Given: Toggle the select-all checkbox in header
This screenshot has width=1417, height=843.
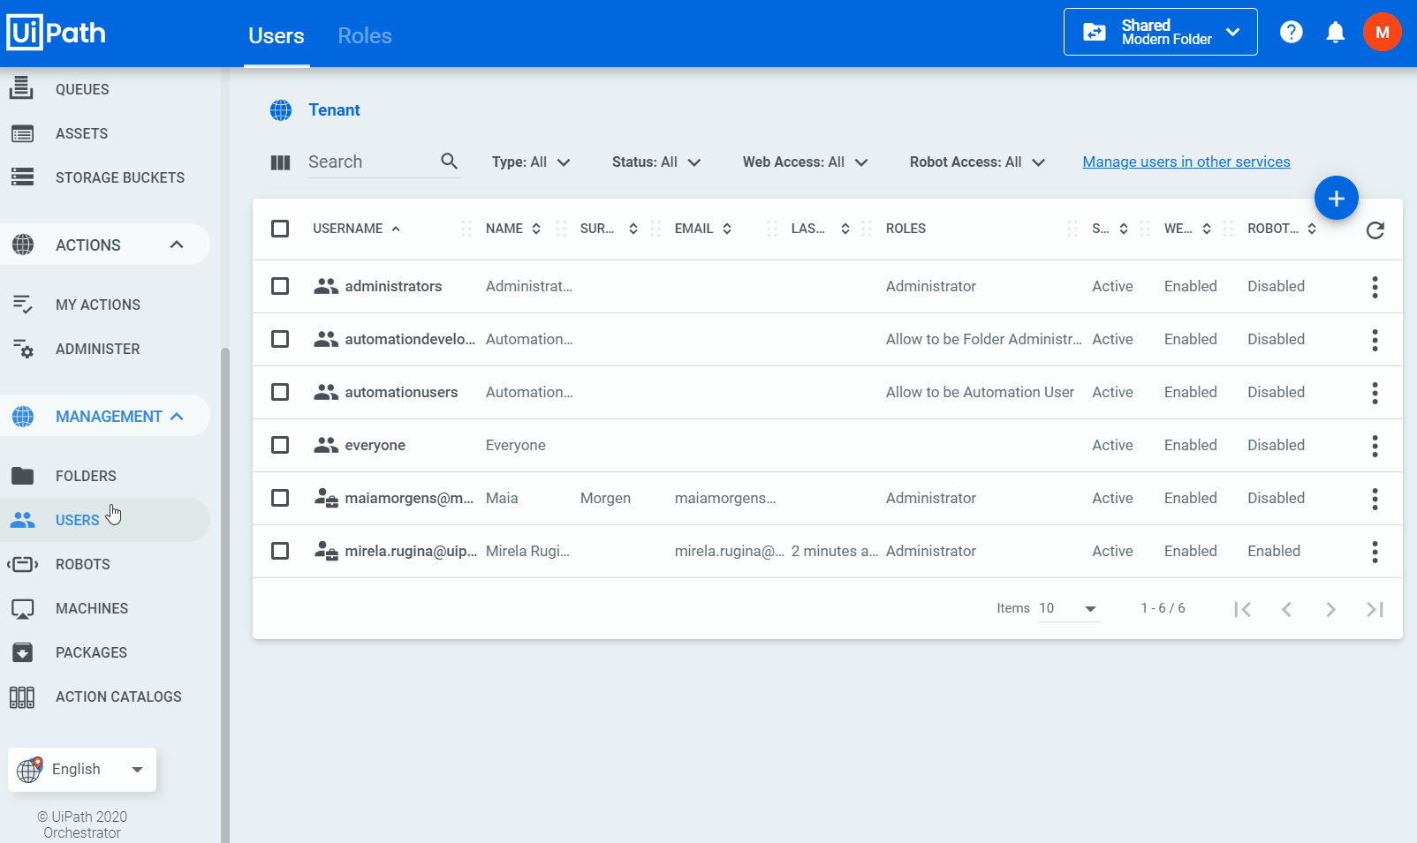Looking at the screenshot, I should [280, 229].
